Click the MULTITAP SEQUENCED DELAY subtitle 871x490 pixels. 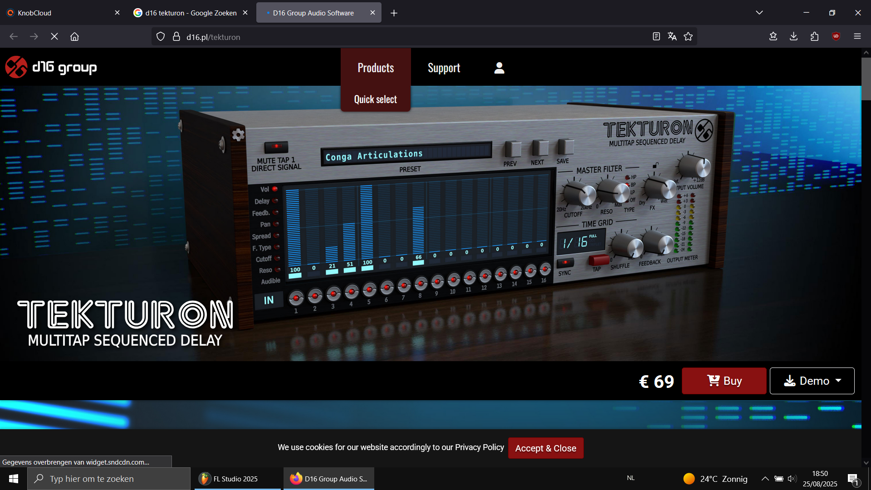(x=125, y=340)
